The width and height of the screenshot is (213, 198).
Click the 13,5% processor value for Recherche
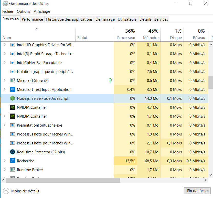[x=130, y=161]
